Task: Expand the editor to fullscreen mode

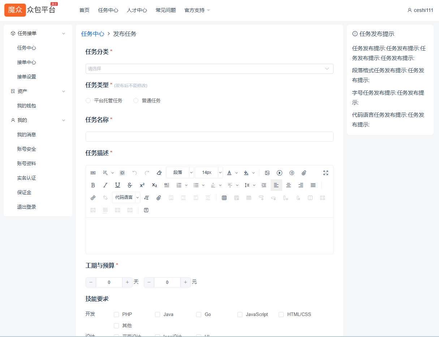Action: coord(326,172)
